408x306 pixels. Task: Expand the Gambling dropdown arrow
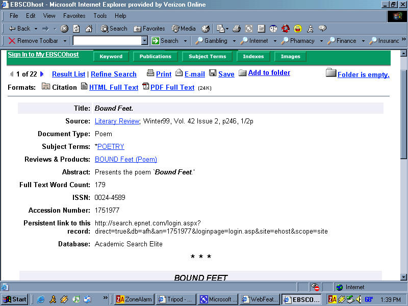pyautogui.click(x=234, y=41)
